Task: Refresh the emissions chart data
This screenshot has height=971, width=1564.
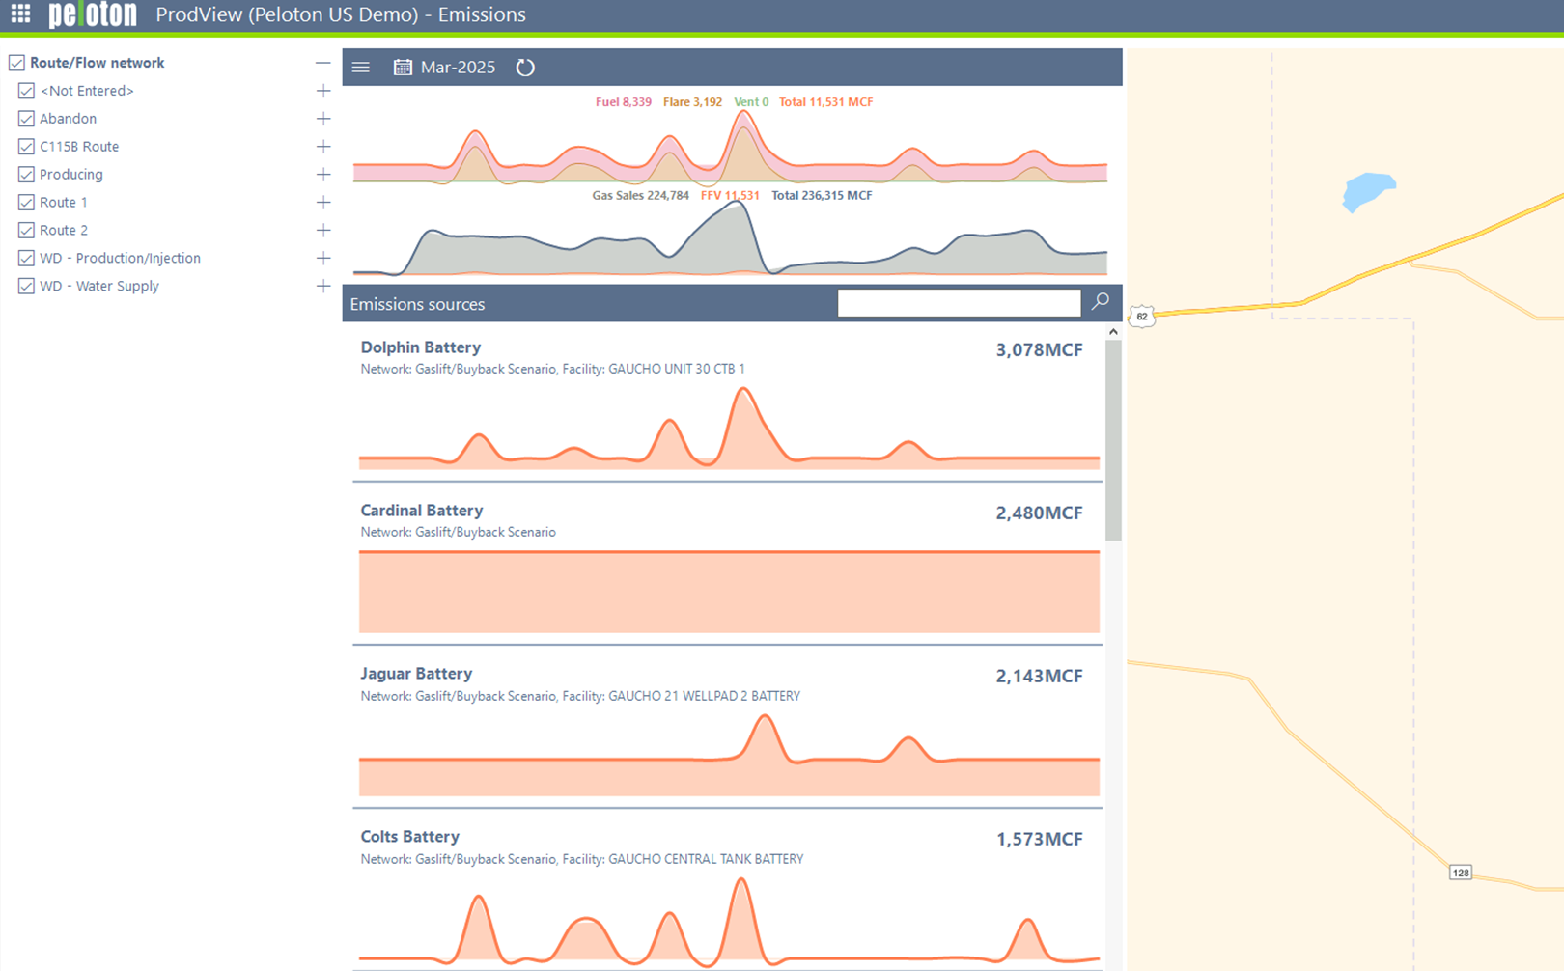Action: pyautogui.click(x=524, y=68)
